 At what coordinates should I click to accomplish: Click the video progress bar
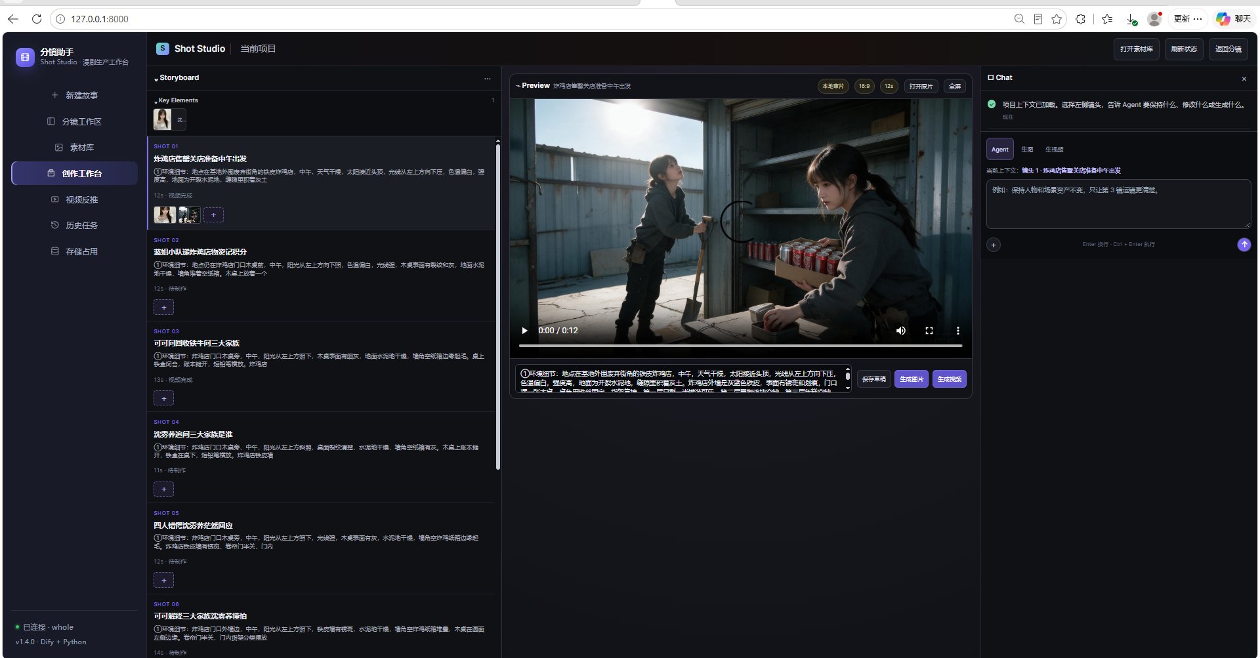pos(740,346)
